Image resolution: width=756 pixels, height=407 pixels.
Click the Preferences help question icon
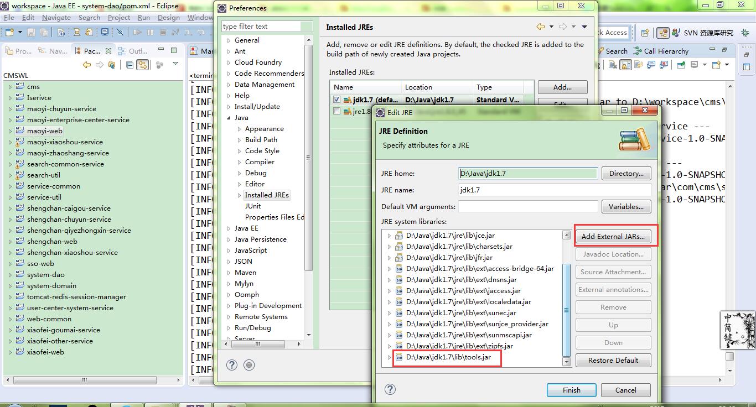(x=232, y=364)
